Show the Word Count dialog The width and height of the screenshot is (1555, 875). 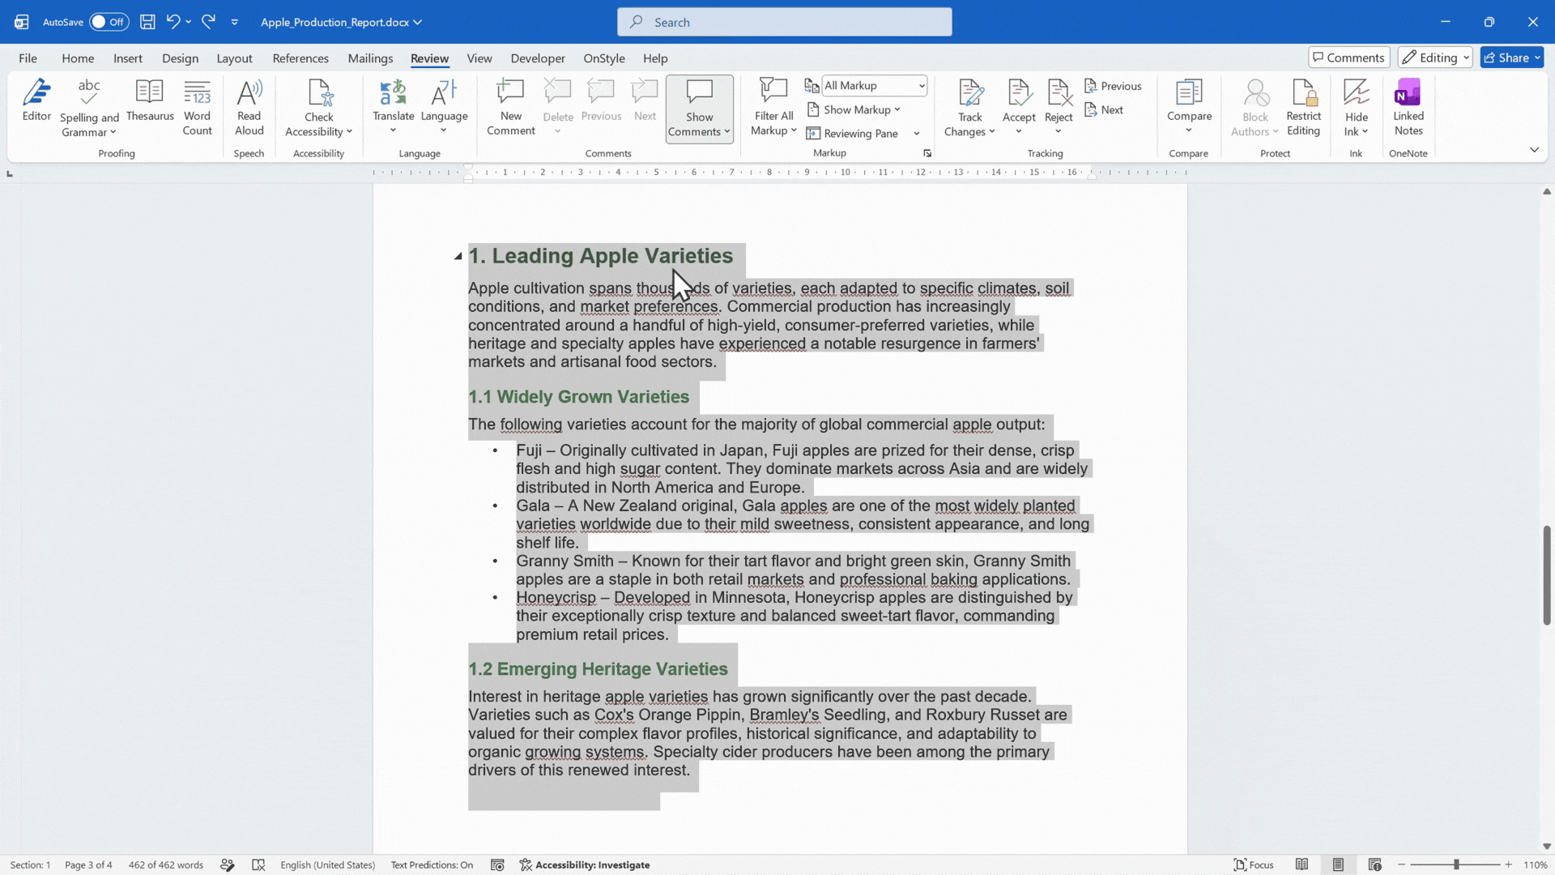(197, 108)
